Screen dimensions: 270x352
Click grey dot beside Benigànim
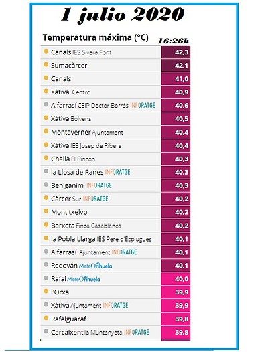[x=46, y=185]
